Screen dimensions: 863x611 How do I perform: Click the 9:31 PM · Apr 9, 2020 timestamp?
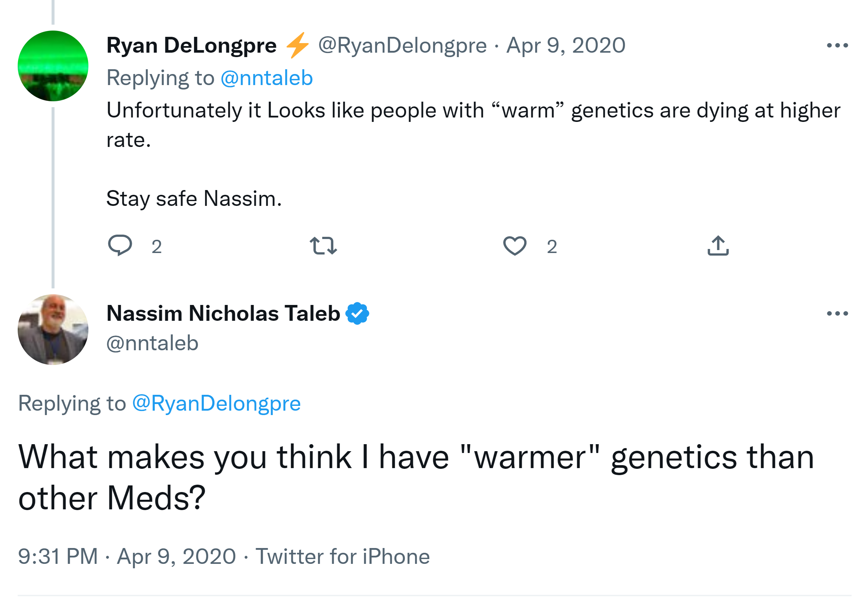(x=127, y=556)
